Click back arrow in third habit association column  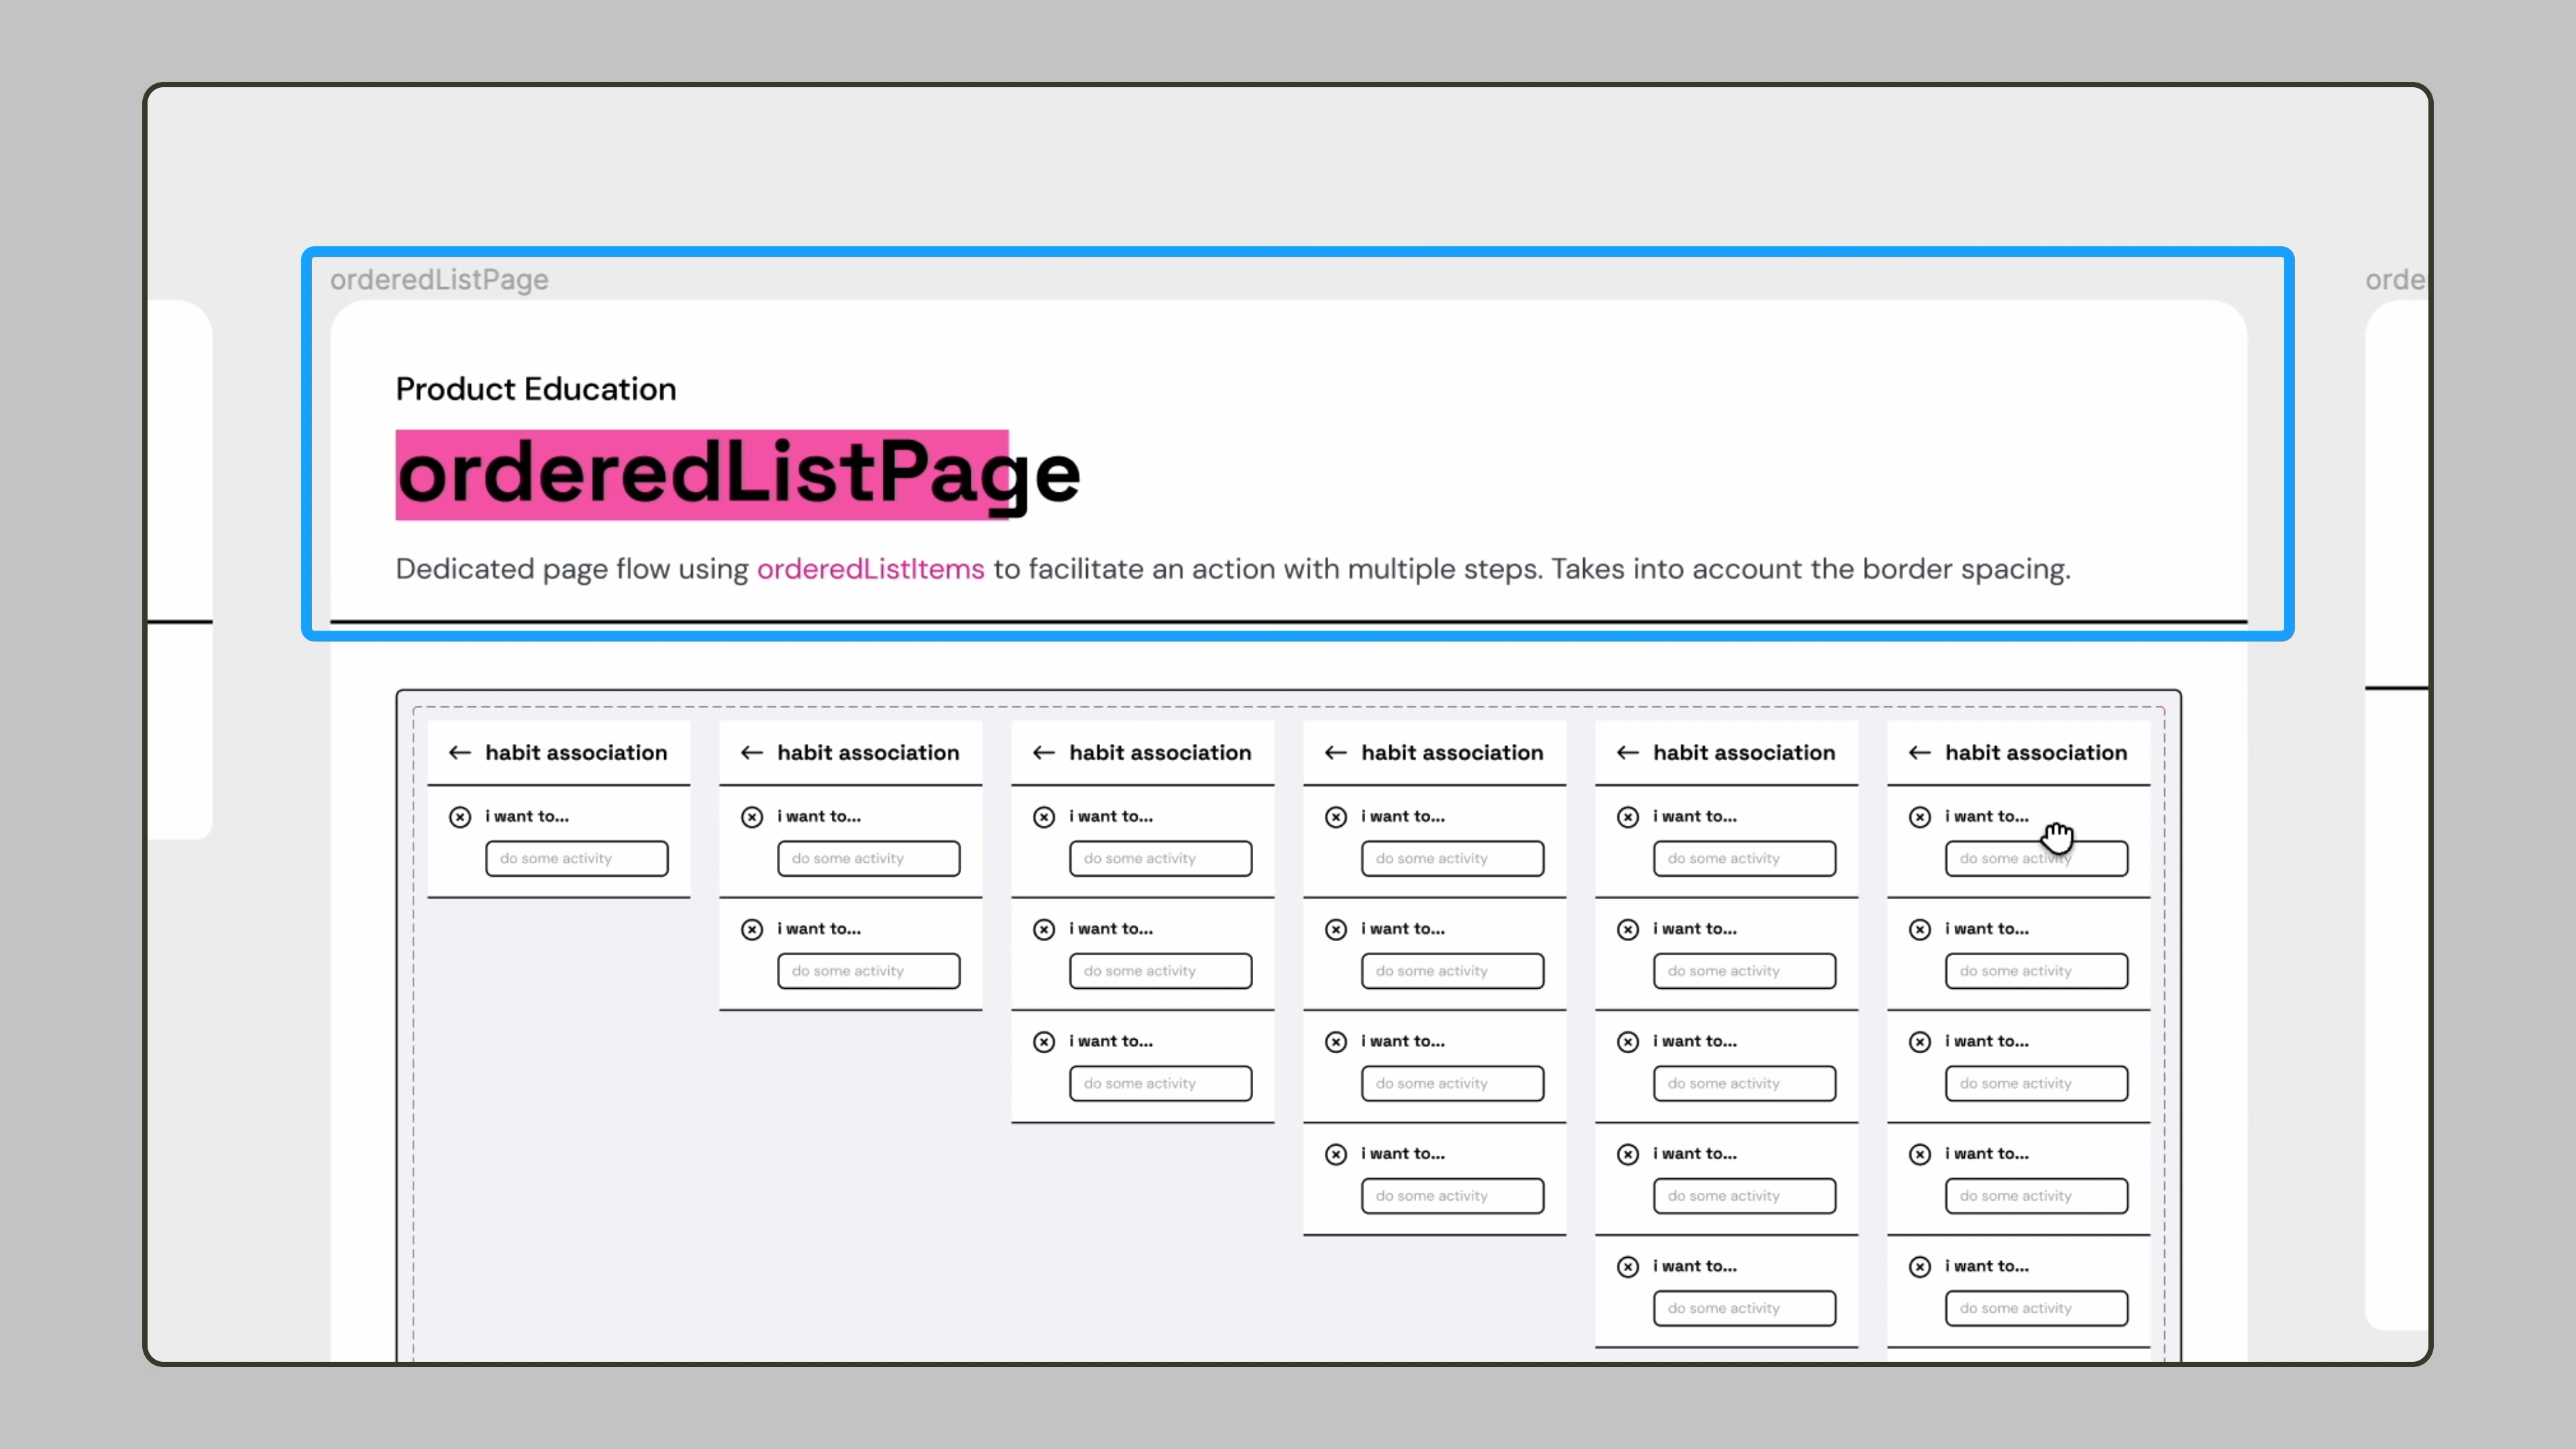pos(1044,753)
